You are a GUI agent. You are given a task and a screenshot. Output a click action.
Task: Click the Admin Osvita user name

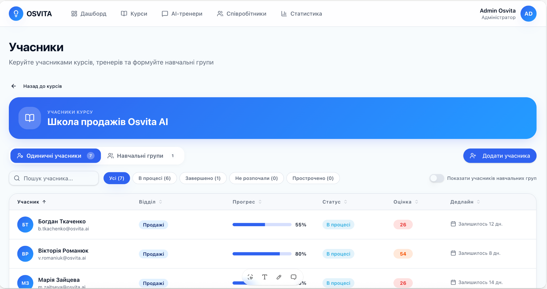click(498, 11)
